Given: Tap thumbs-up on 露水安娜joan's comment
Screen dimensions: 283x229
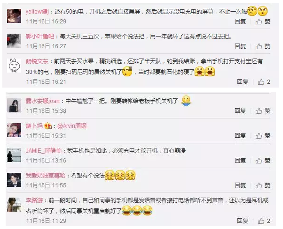Looking at the screenshot, I should point(263,111).
